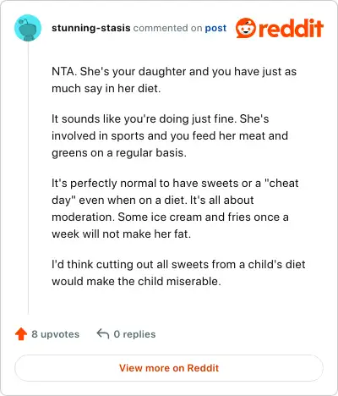The image size is (338, 396).
Task: Click the paragraph starting "It sounds like you're"
Action: click(x=170, y=135)
